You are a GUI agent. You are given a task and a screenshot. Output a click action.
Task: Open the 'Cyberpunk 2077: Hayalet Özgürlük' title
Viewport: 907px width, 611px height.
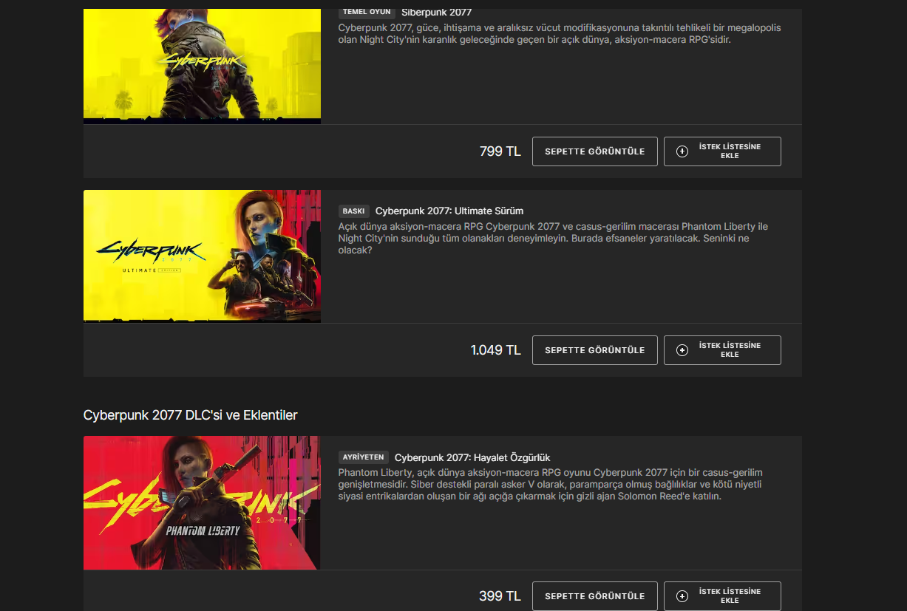(x=472, y=457)
